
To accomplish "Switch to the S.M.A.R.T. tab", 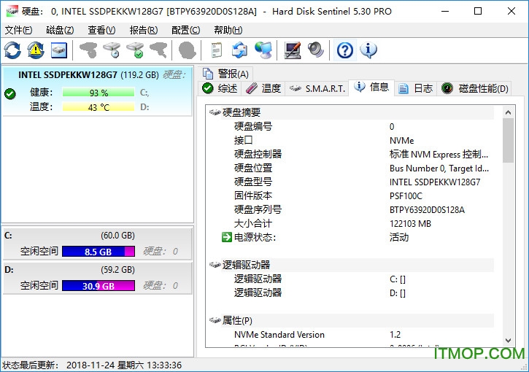I will coord(317,88).
